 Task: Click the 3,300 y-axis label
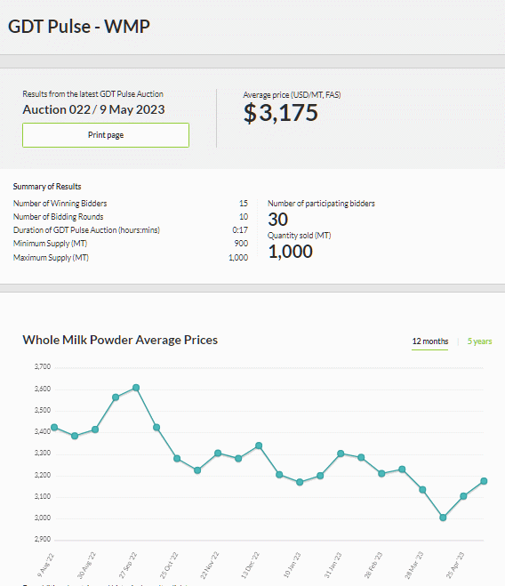[x=43, y=453]
